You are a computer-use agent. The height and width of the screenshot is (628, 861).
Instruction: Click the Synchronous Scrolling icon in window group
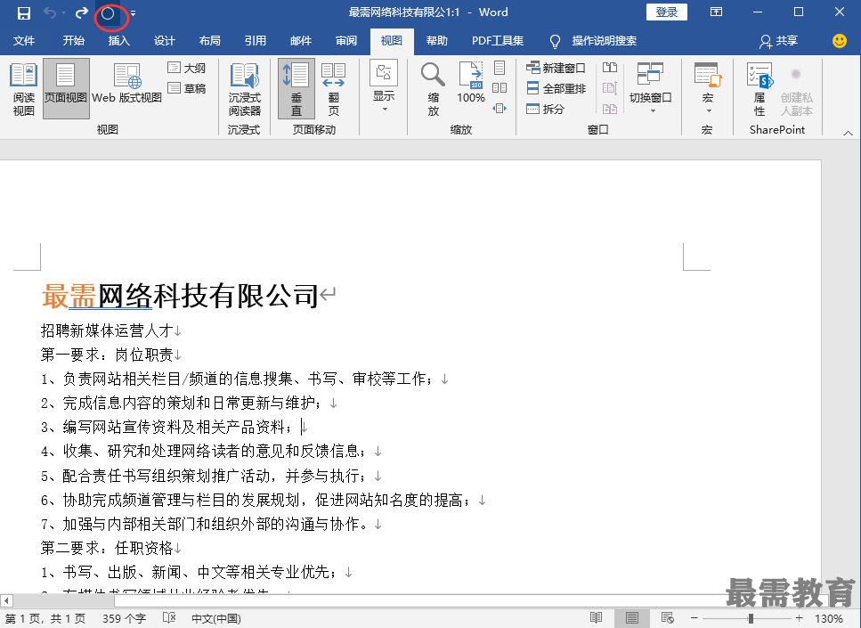click(x=610, y=88)
